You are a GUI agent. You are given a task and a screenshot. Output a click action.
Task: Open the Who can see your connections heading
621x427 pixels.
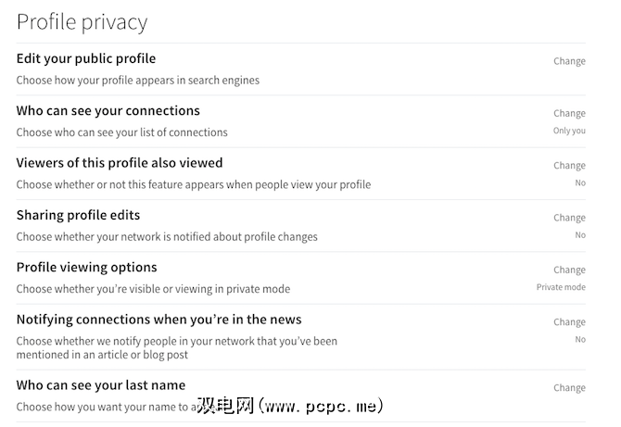pos(108,111)
